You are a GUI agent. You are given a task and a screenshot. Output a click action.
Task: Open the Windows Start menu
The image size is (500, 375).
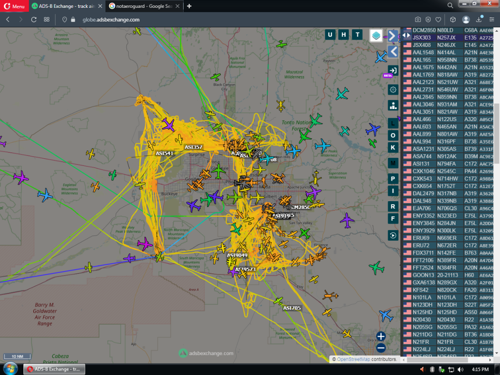[10, 369]
